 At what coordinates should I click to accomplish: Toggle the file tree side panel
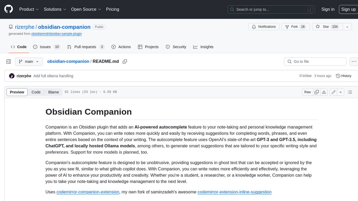[9, 62]
